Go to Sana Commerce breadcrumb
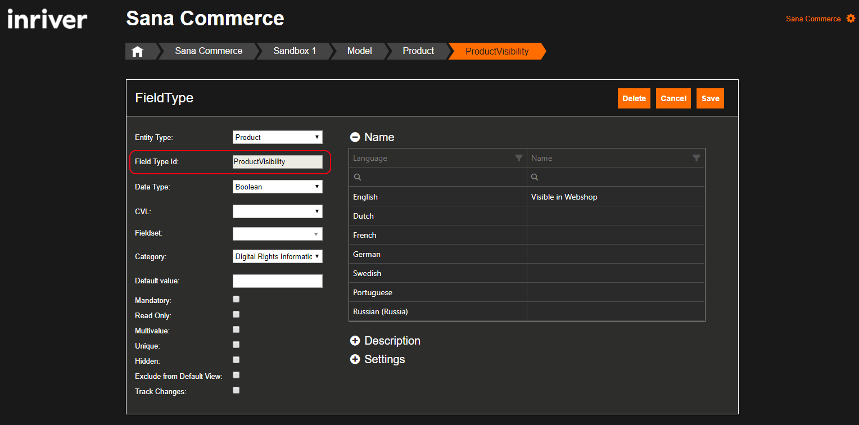 (209, 51)
